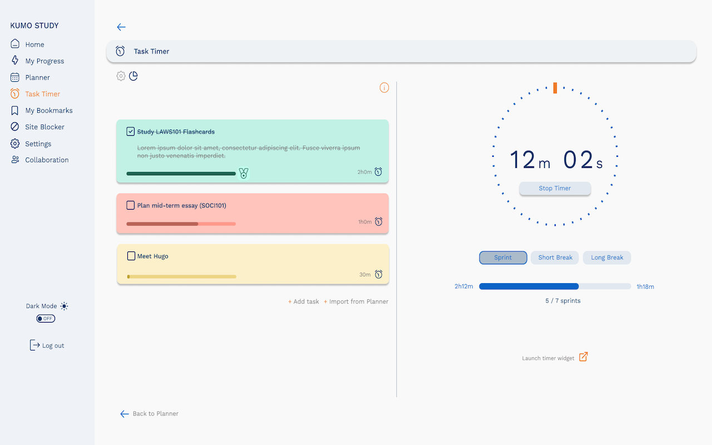This screenshot has height=445, width=712.
Task: Go to My Progress page
Action: 44,61
